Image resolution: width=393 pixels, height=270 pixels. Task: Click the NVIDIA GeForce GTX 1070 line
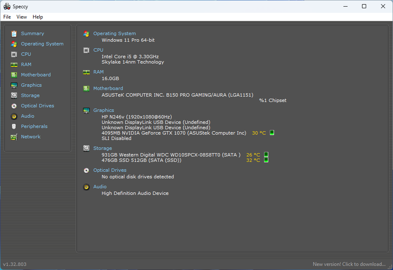coord(174,133)
